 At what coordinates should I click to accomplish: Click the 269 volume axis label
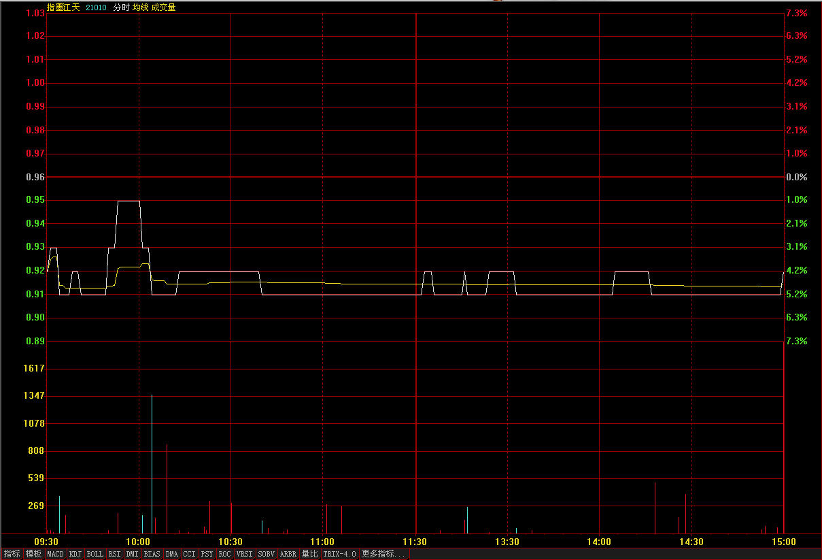pyautogui.click(x=37, y=506)
